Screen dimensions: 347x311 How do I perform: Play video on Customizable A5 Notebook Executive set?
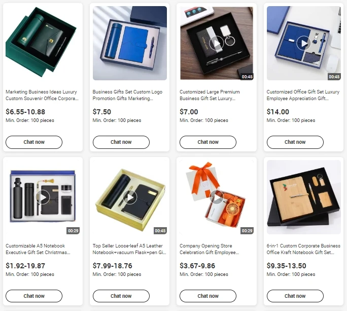click(x=43, y=197)
